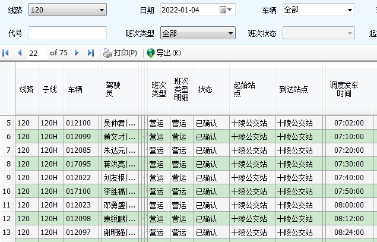The image size is (377, 242).
Task: Click the green export globe icon
Action: pos(150,53)
